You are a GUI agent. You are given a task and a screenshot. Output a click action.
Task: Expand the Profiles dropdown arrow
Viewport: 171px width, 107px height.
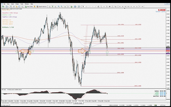(x=8, y=7)
